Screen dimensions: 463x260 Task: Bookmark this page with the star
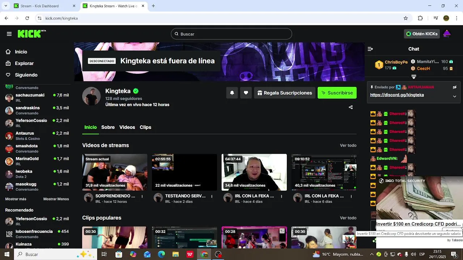pyautogui.click(x=405, y=18)
